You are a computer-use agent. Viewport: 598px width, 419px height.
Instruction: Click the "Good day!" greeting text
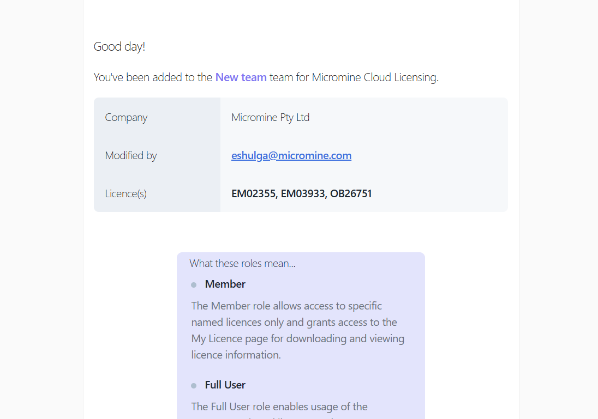(x=119, y=47)
